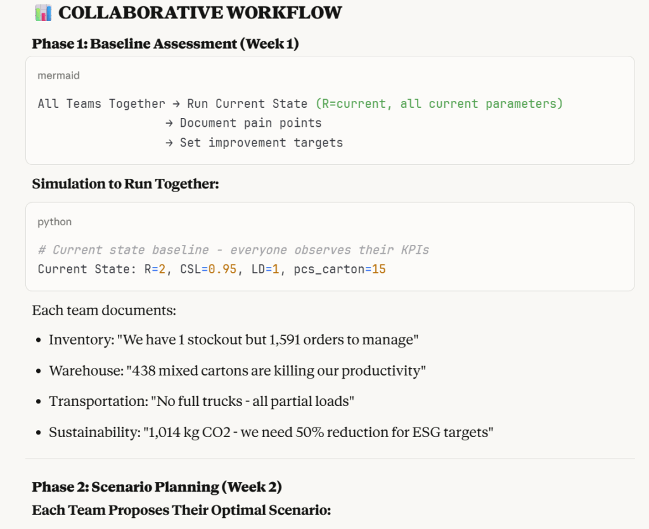This screenshot has width=649, height=529.
Task: Click the Warehouse mixed cartons bullet item
Action: tap(237, 370)
